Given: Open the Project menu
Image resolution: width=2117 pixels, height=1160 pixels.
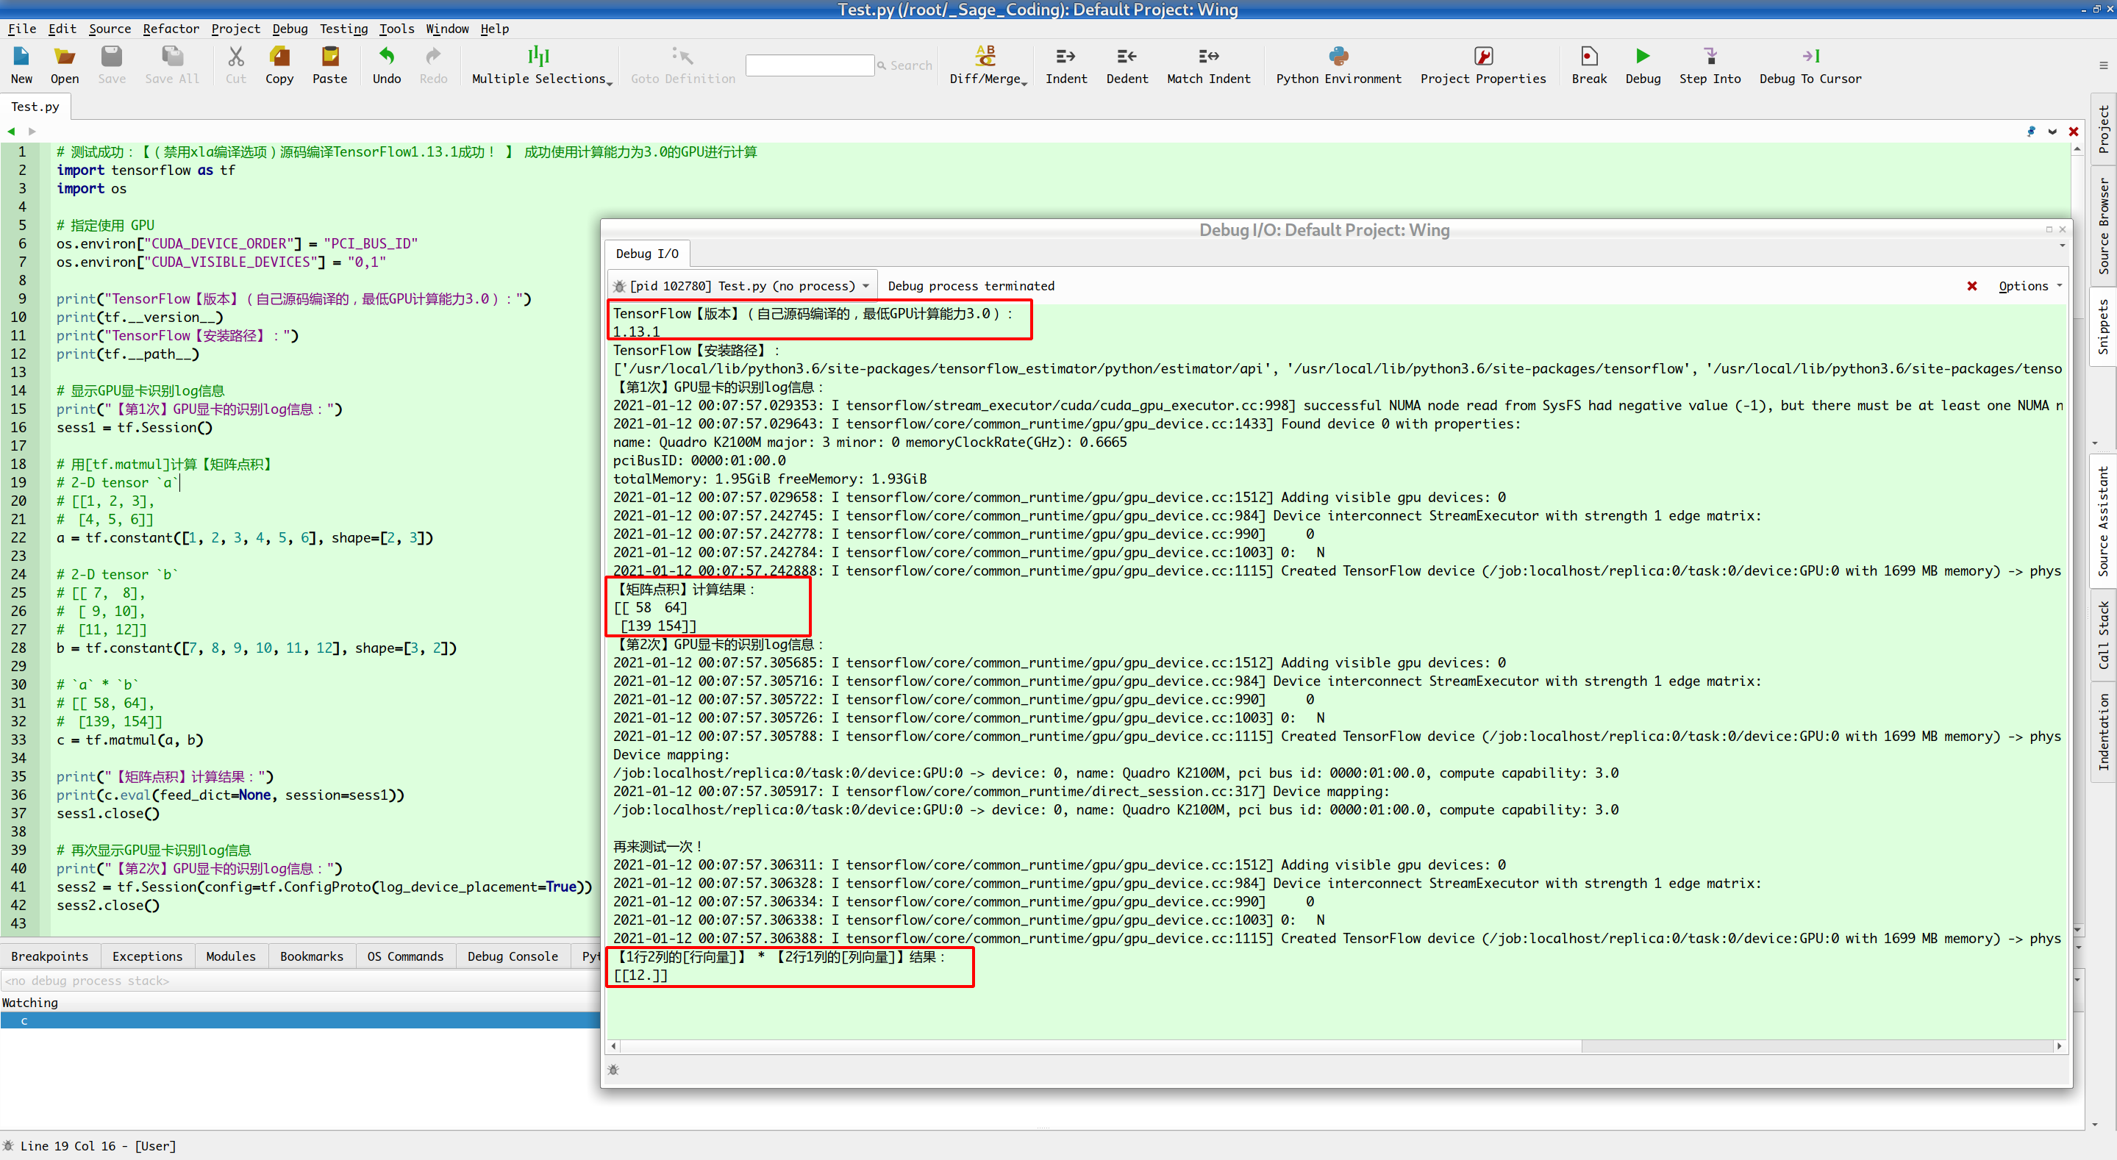Looking at the screenshot, I should [235, 29].
